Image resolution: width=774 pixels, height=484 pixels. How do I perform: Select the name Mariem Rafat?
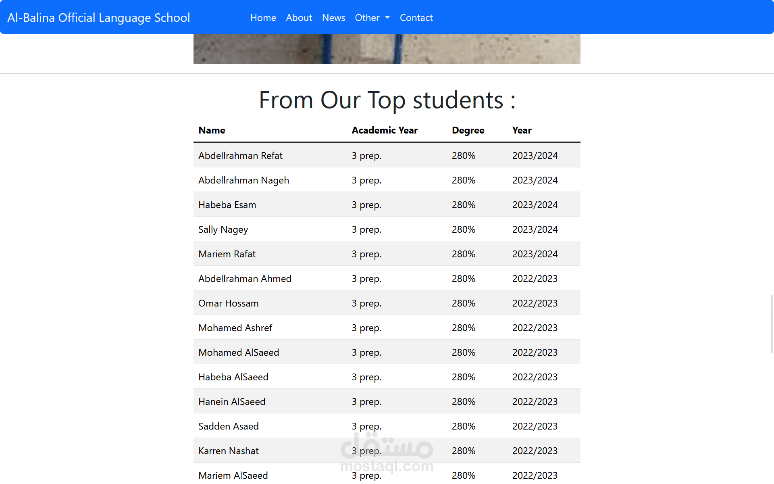click(227, 254)
